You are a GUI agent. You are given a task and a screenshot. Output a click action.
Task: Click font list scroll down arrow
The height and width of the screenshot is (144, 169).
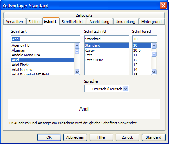click(77, 72)
